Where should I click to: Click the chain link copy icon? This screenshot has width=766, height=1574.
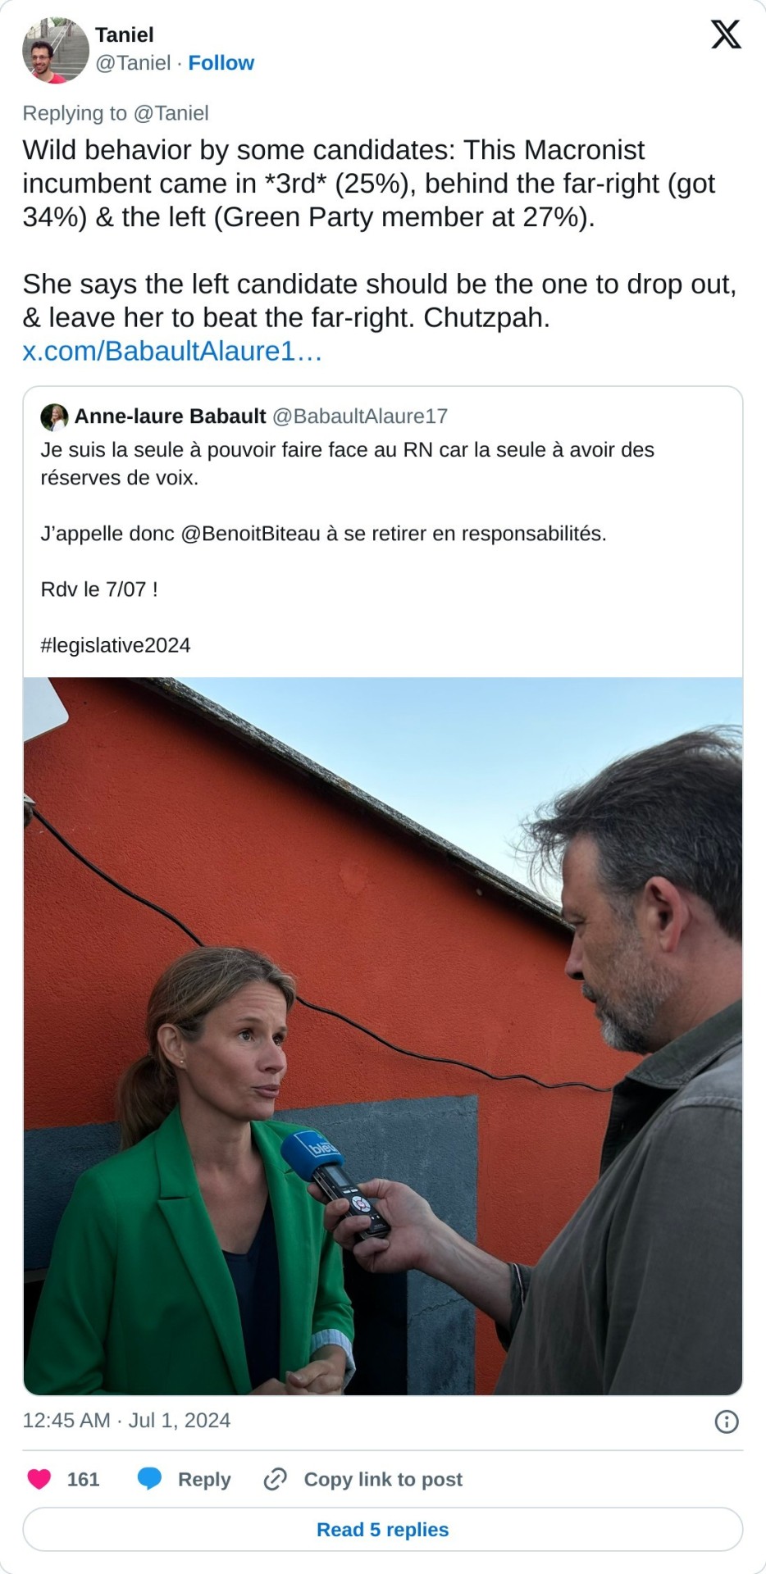pos(275,1479)
